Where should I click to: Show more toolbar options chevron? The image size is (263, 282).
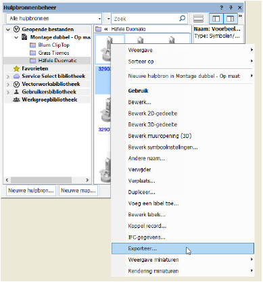240,16
